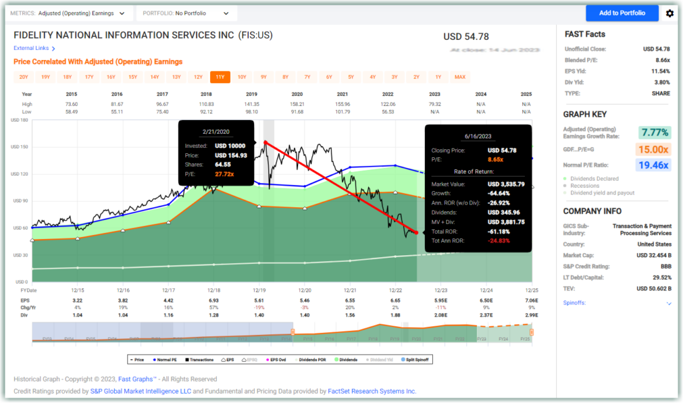Click the 2018 EPS value 6.93
Image resolution: width=683 pixels, height=403 pixels.
tap(214, 300)
